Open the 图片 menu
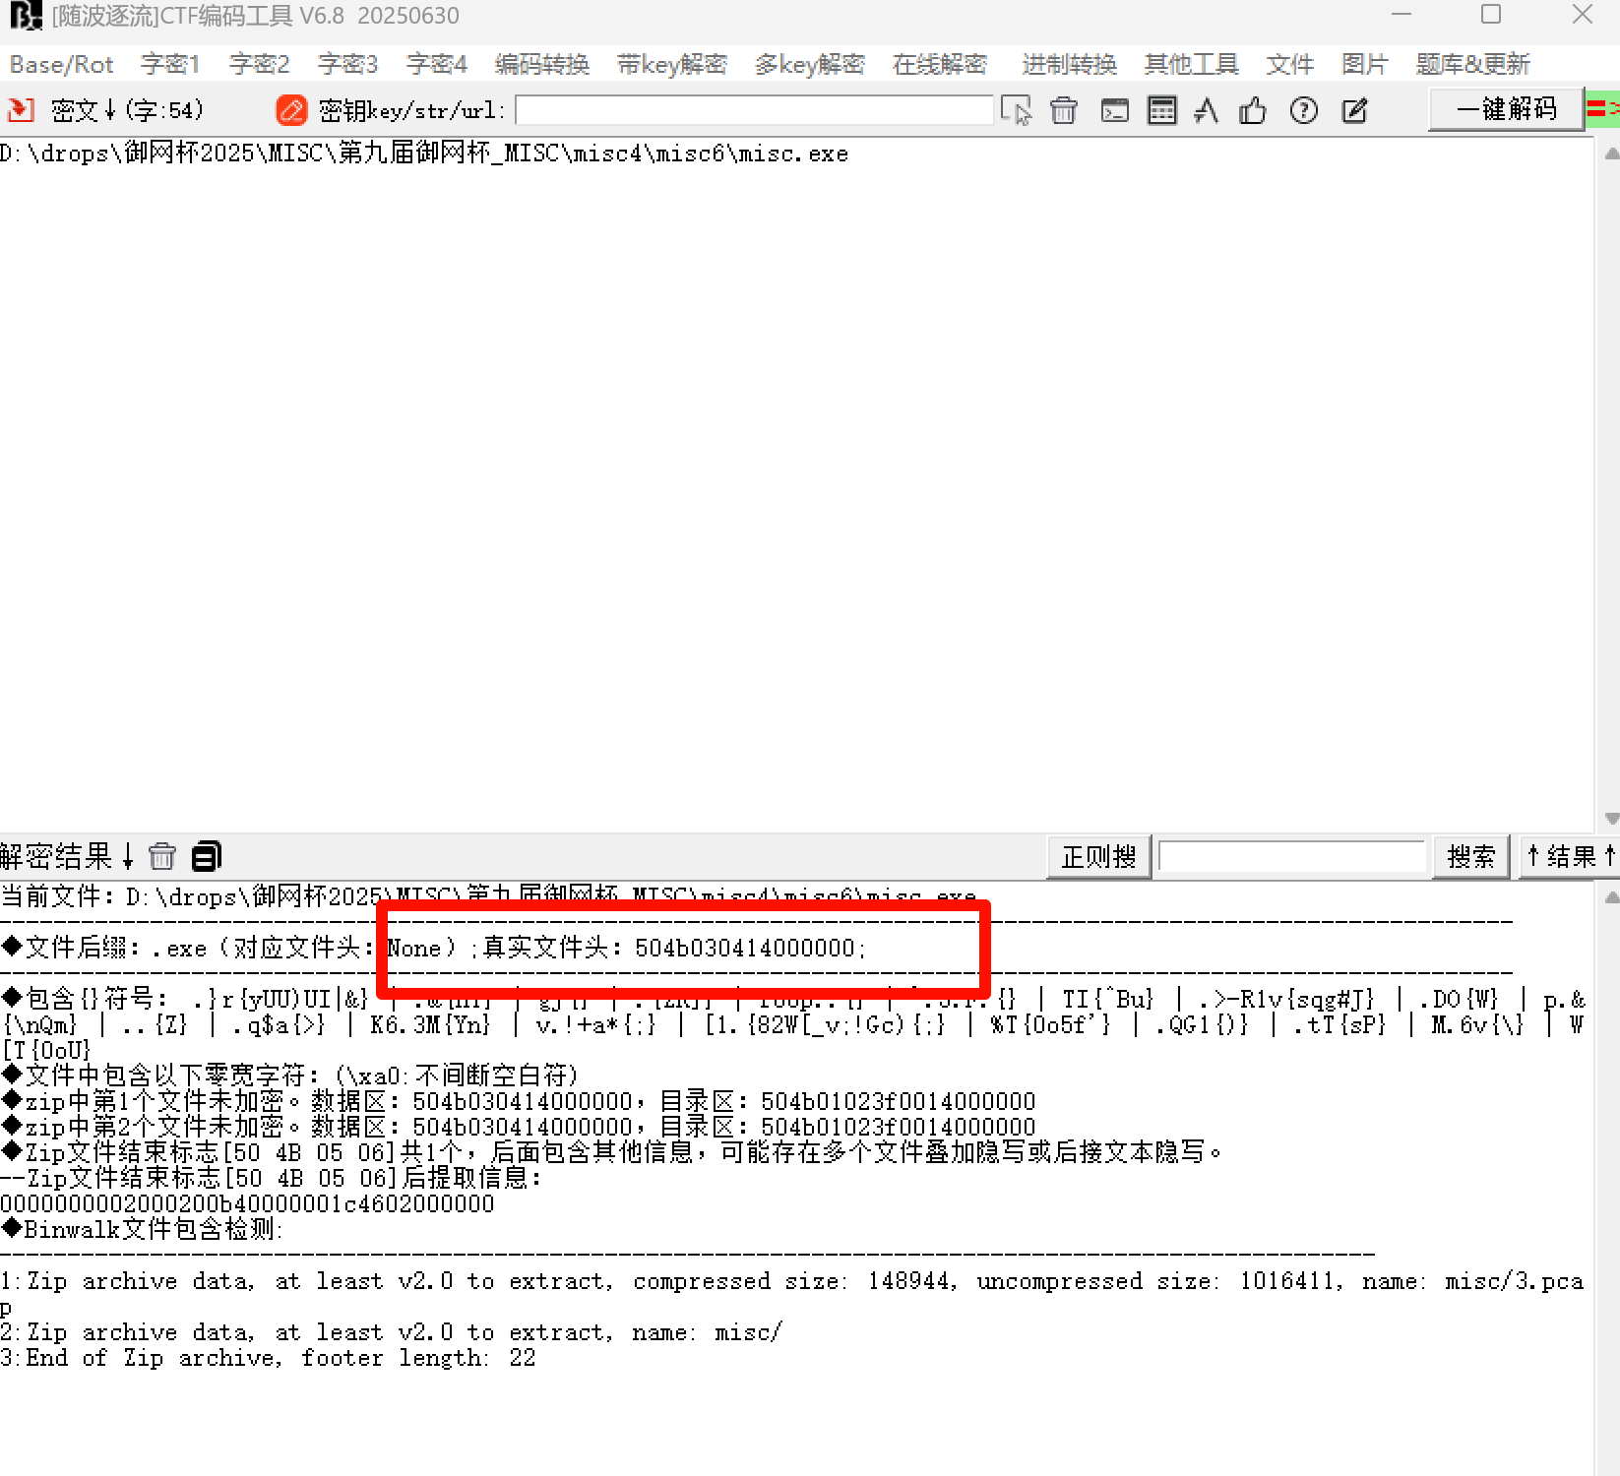 point(1365,65)
